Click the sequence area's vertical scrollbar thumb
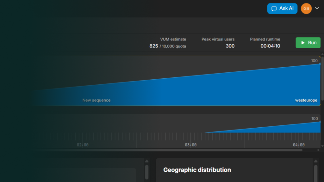324x182 pixels. [322, 79]
